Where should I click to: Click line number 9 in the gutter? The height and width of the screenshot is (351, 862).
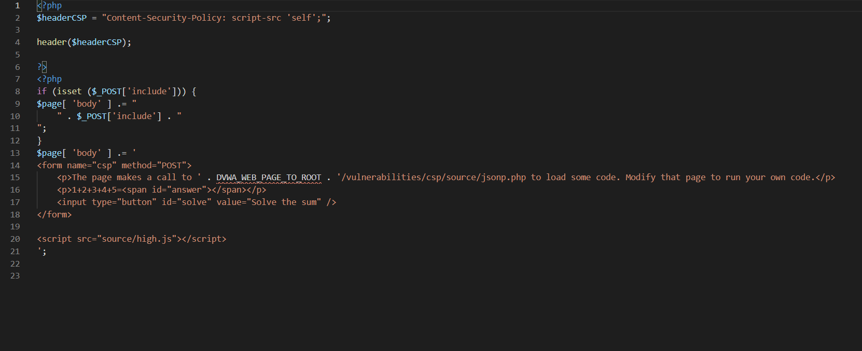pos(17,104)
